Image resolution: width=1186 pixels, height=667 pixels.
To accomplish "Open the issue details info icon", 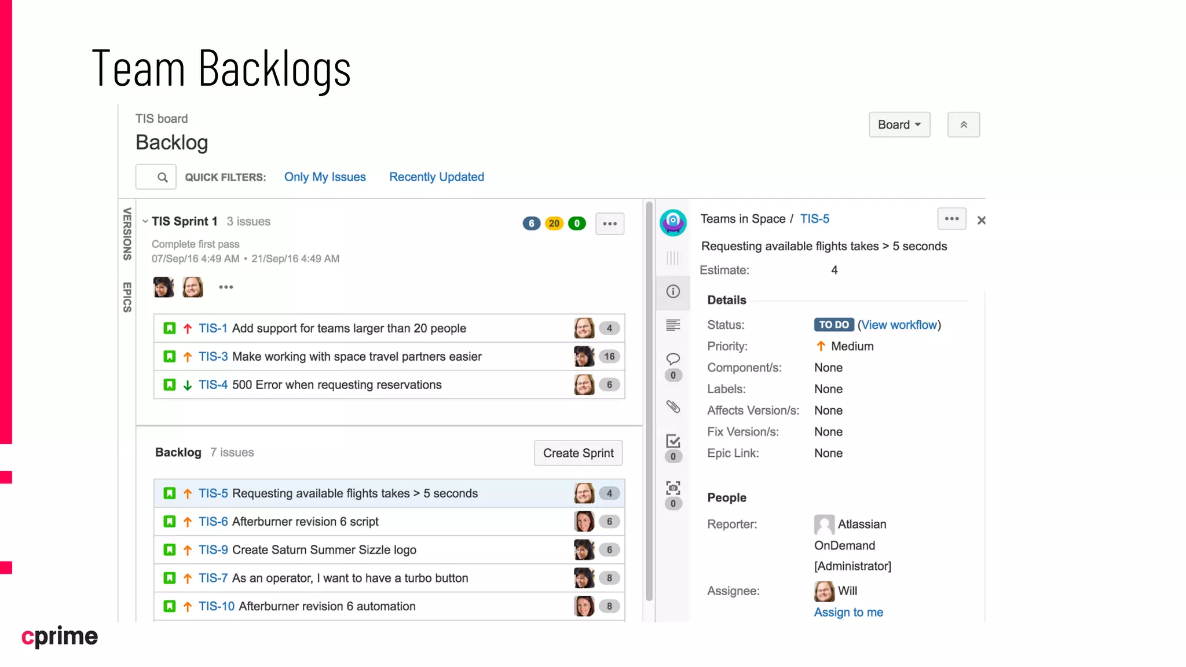I will (x=673, y=291).
